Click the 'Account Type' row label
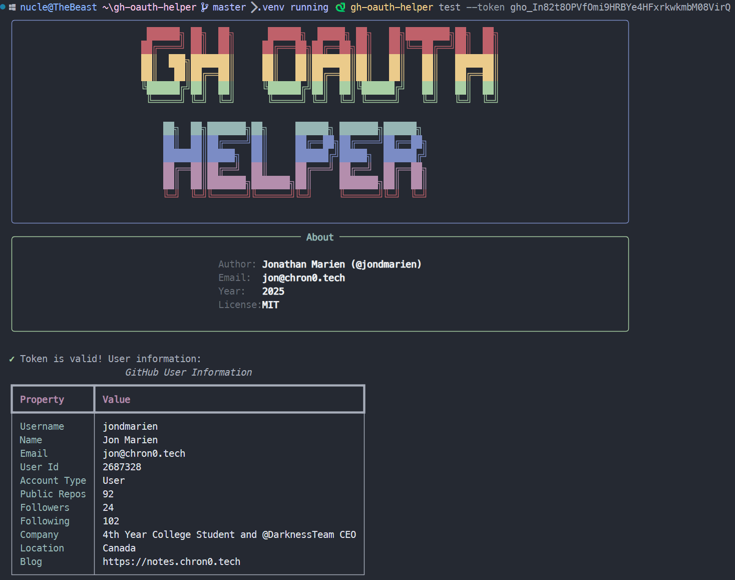The width and height of the screenshot is (735, 580). pyautogui.click(x=53, y=481)
